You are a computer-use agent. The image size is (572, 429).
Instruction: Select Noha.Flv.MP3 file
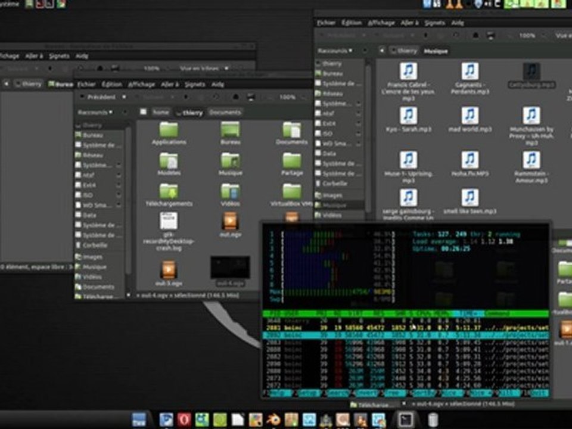click(470, 164)
